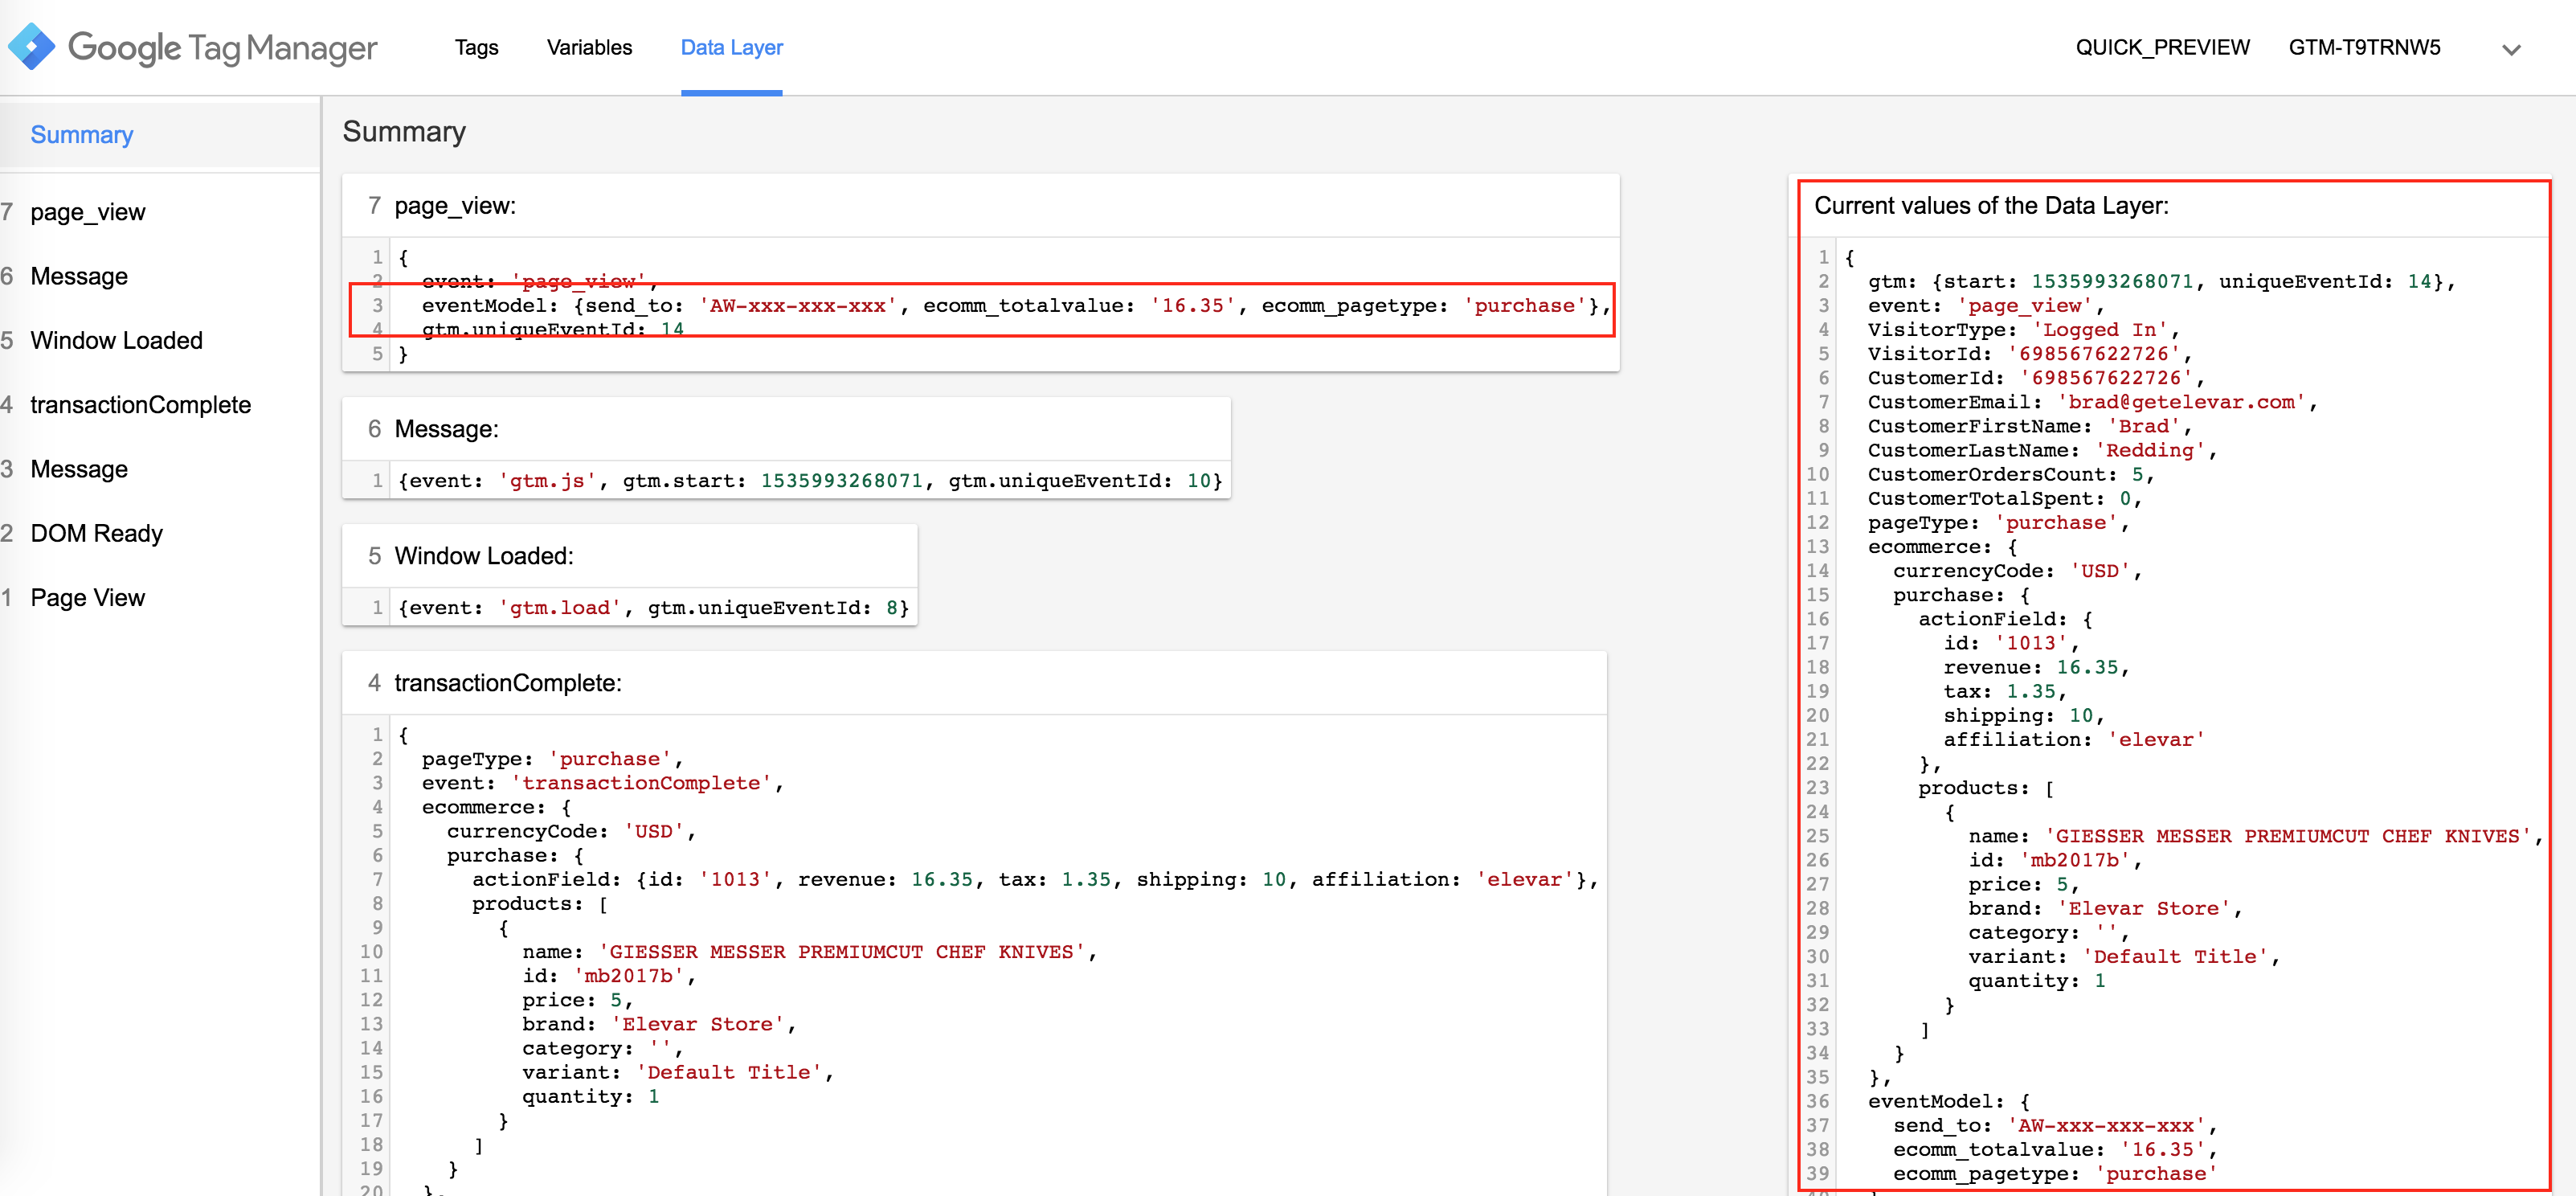
Task: Click "variant: 'Default Title'" in transactionComplete card
Action: point(677,1072)
